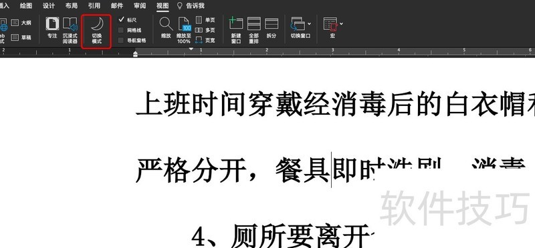Open the 引用 references tab
The image size is (535, 248).
pyautogui.click(x=94, y=6)
